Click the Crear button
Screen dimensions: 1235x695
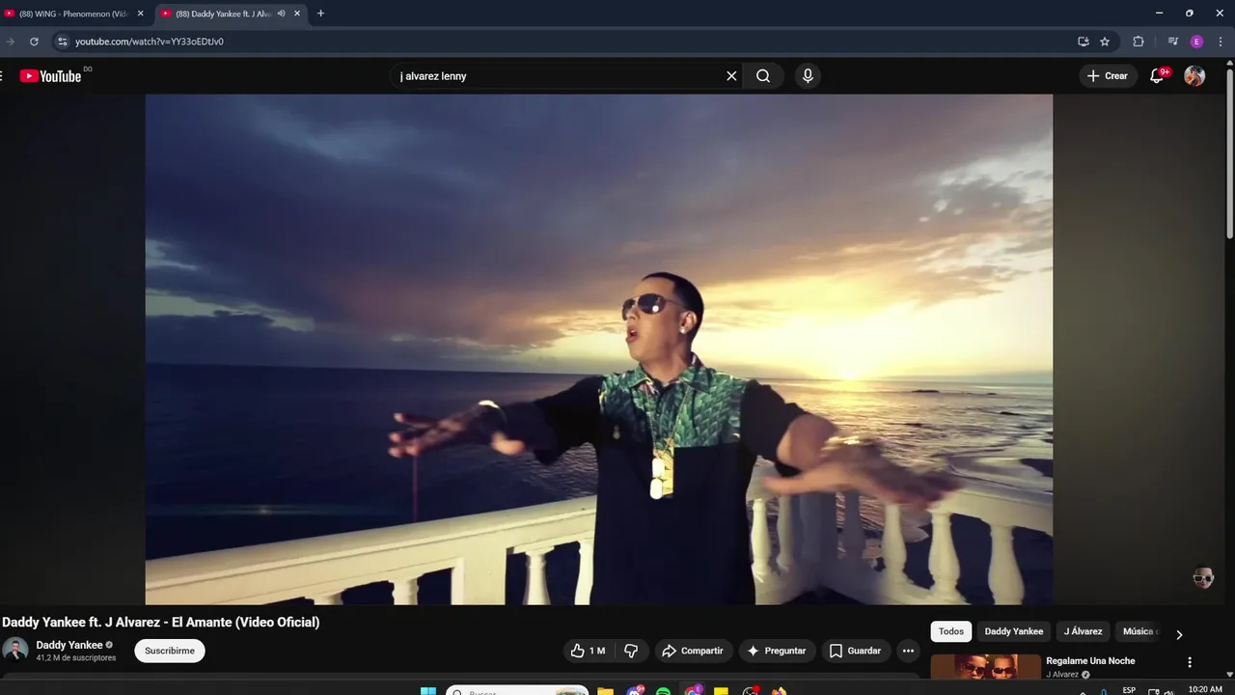1108,76
